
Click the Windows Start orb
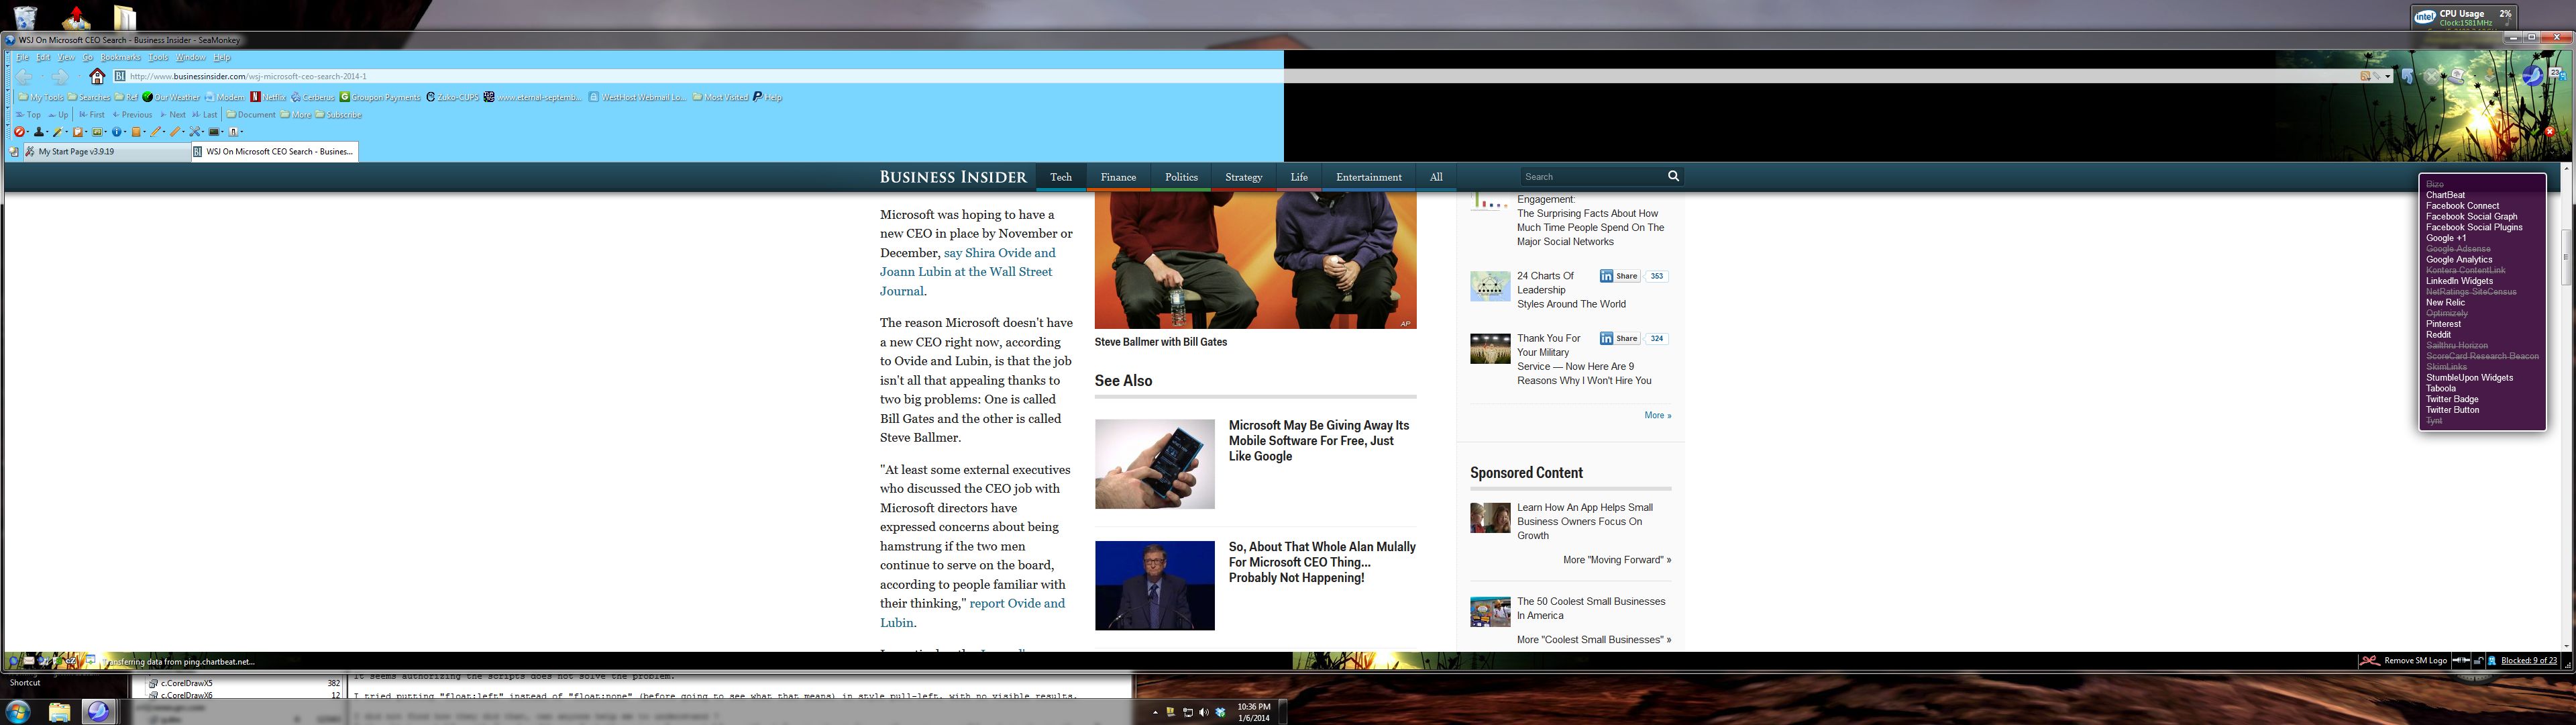click(18, 712)
